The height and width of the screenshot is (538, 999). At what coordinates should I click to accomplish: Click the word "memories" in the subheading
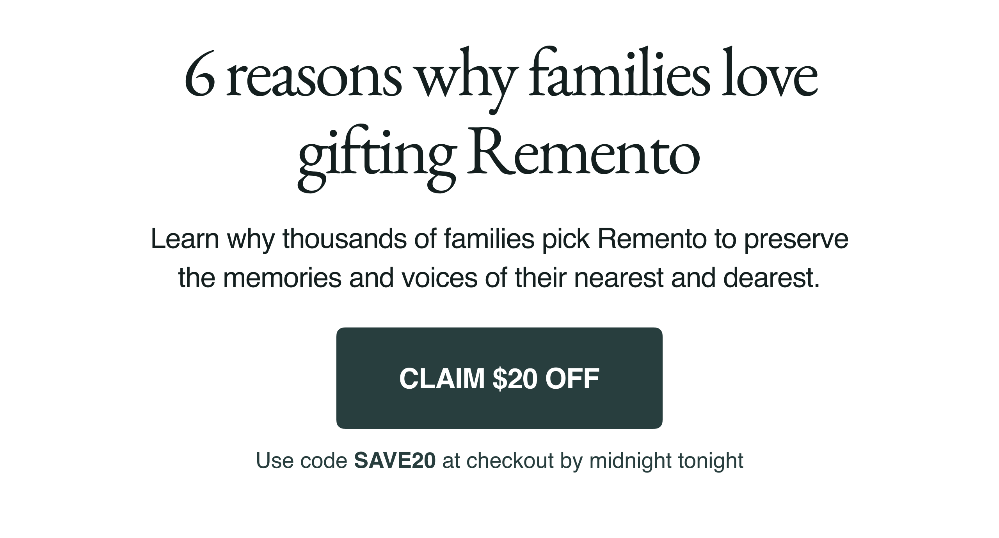pos(282,278)
